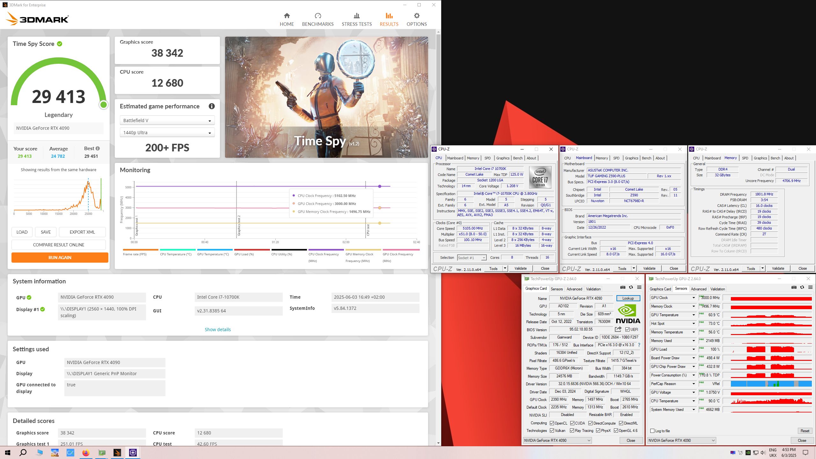Open volume control in system tray

click(x=763, y=453)
